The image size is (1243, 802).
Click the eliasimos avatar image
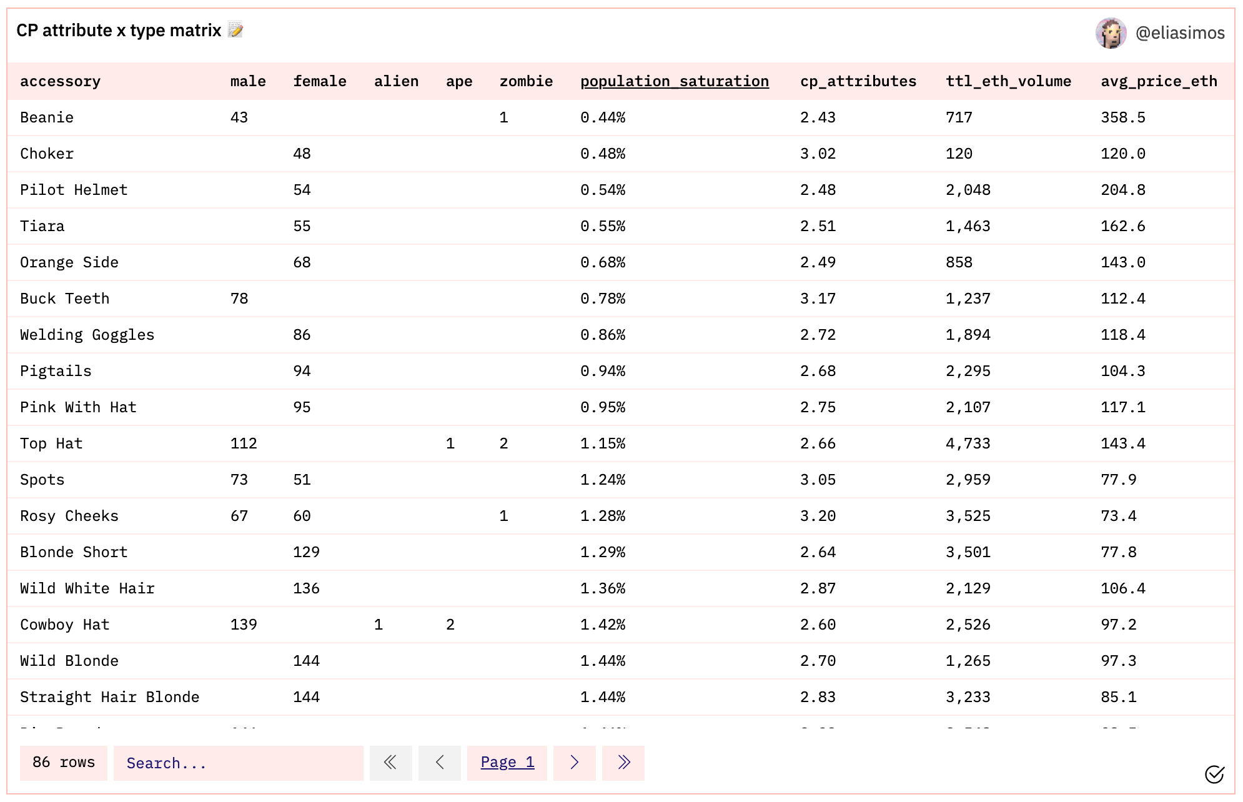tap(1111, 33)
